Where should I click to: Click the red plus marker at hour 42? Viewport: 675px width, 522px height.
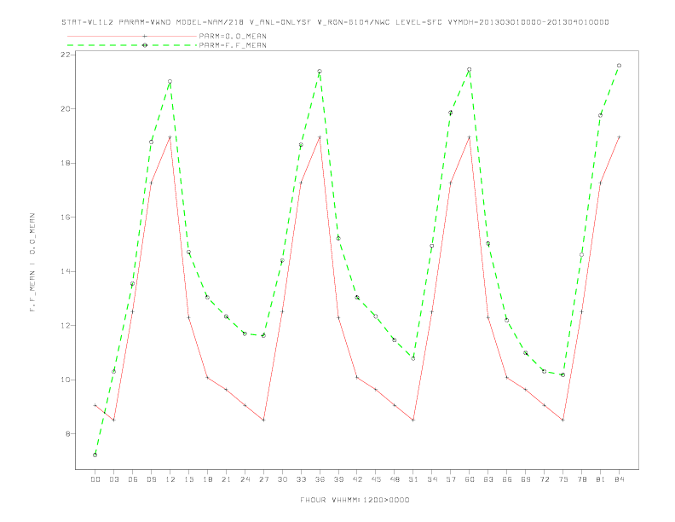(357, 377)
